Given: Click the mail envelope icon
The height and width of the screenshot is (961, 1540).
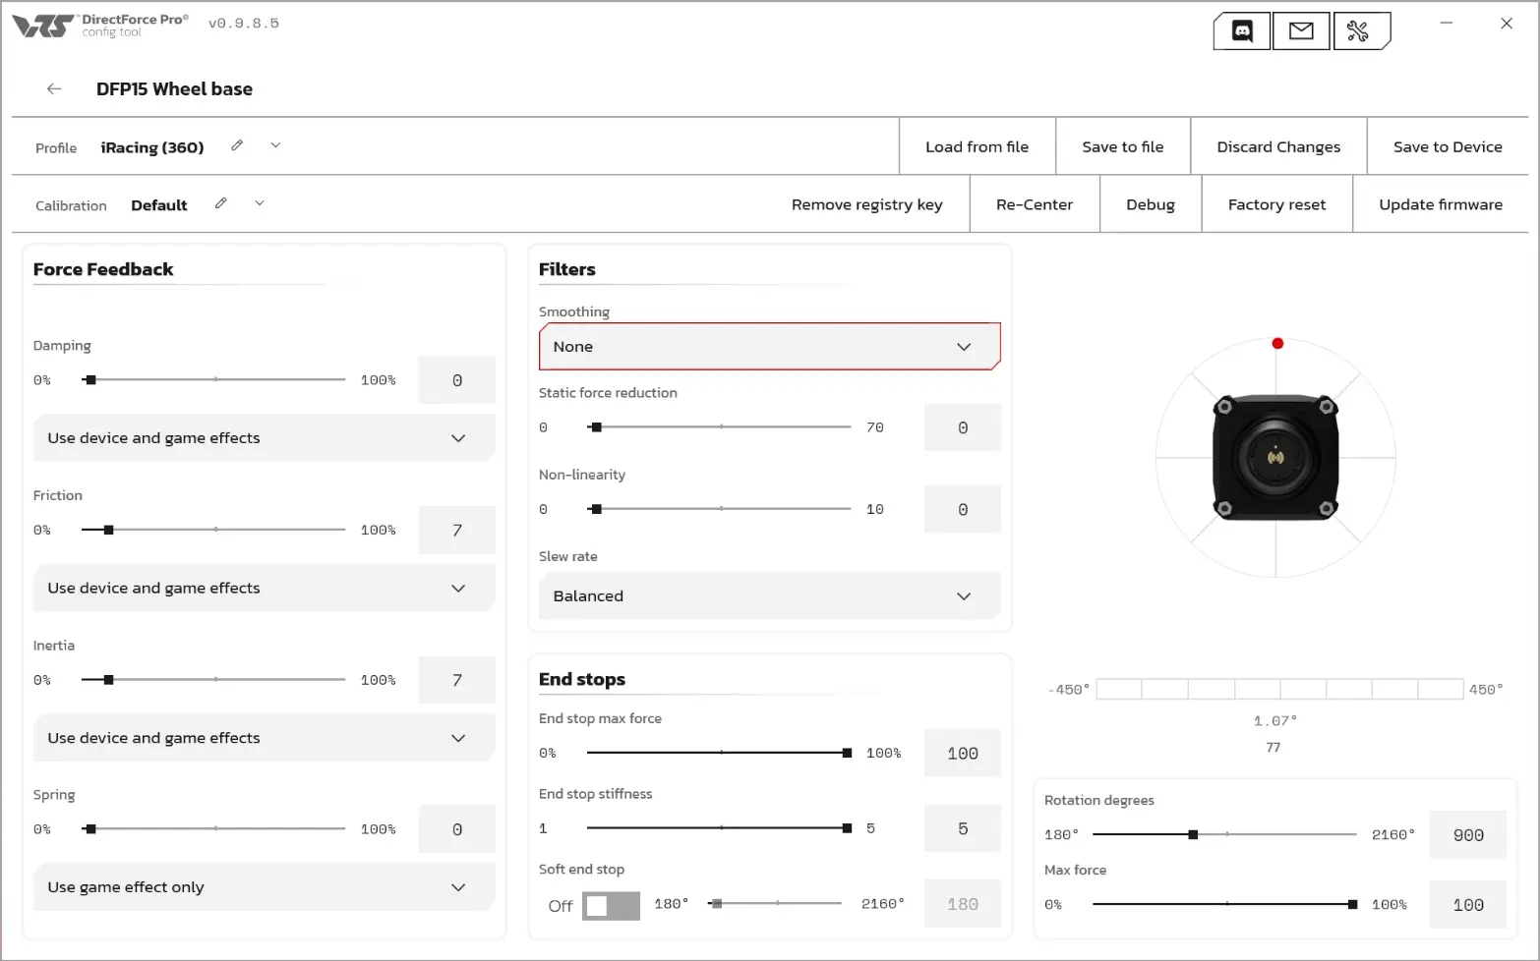Looking at the screenshot, I should 1301,31.
